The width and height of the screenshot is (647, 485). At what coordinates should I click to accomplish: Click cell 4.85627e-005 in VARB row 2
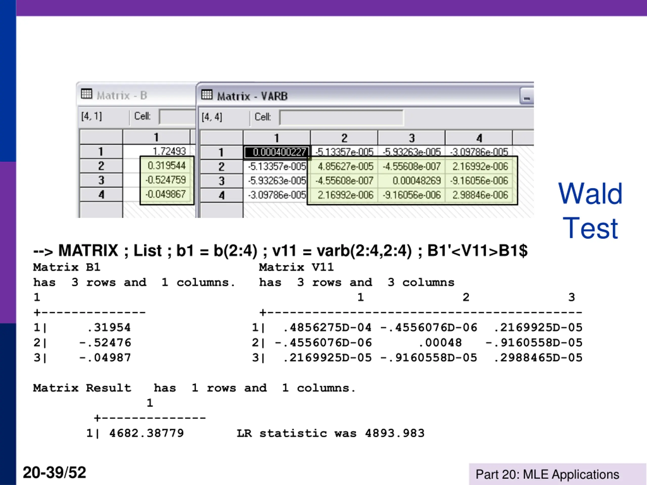pos(344,166)
